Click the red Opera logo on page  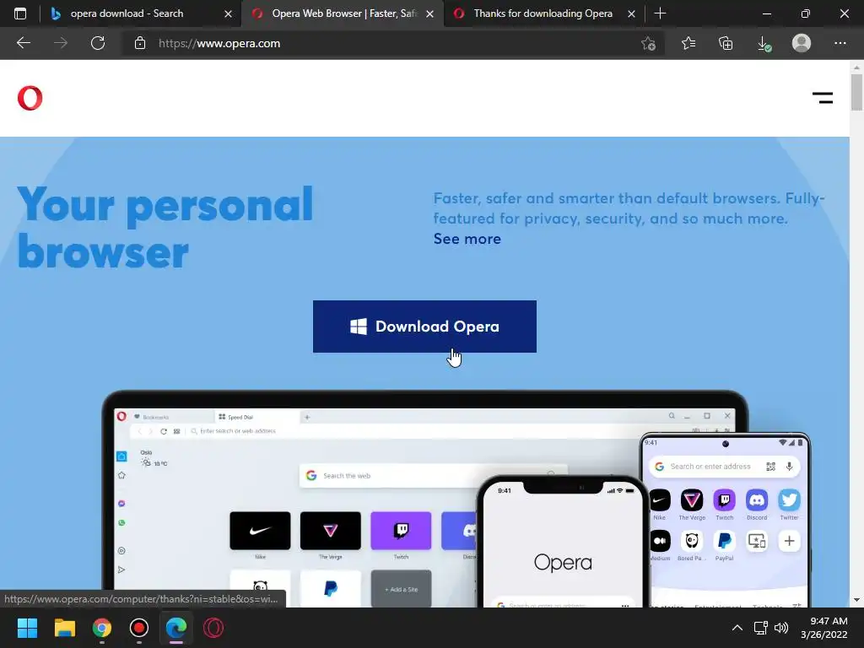coord(30,98)
